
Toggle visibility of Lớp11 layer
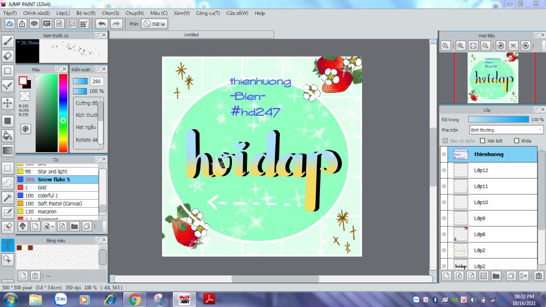coord(444,186)
